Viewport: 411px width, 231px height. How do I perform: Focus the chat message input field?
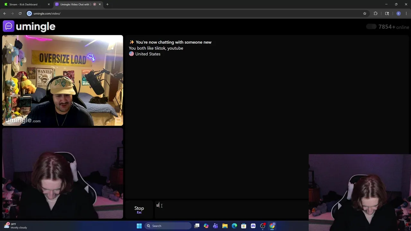click(x=231, y=210)
